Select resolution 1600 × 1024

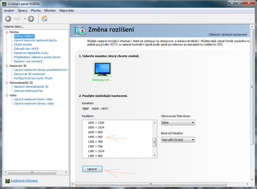coord(96,127)
